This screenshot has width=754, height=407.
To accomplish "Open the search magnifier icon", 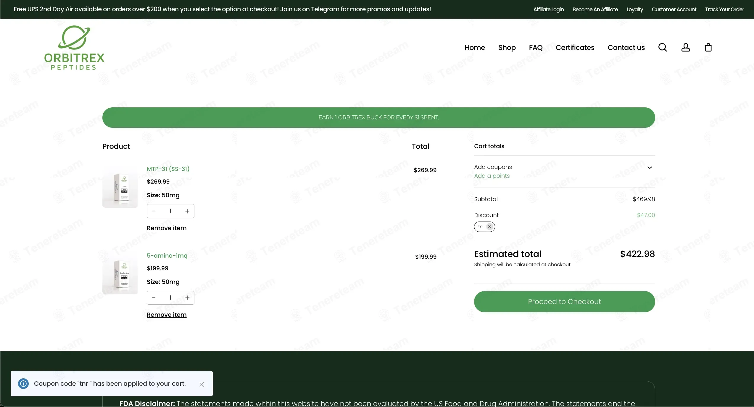I will (x=663, y=47).
